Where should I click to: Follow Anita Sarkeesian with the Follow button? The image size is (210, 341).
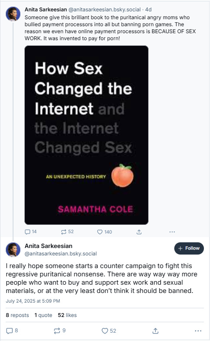[x=189, y=248]
